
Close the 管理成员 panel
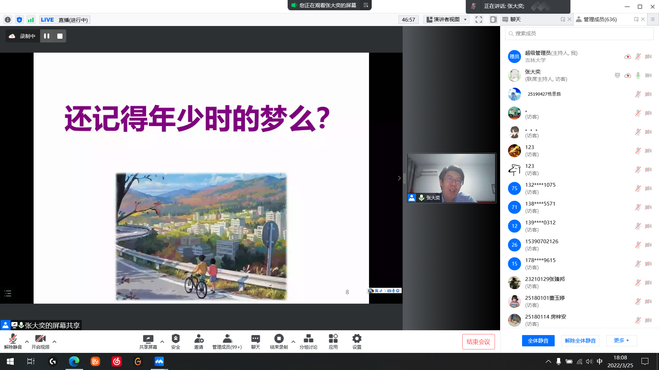643,20
